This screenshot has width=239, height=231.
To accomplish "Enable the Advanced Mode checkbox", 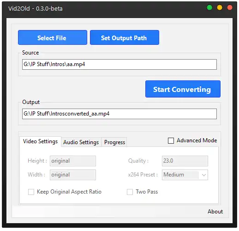I will click(171, 140).
